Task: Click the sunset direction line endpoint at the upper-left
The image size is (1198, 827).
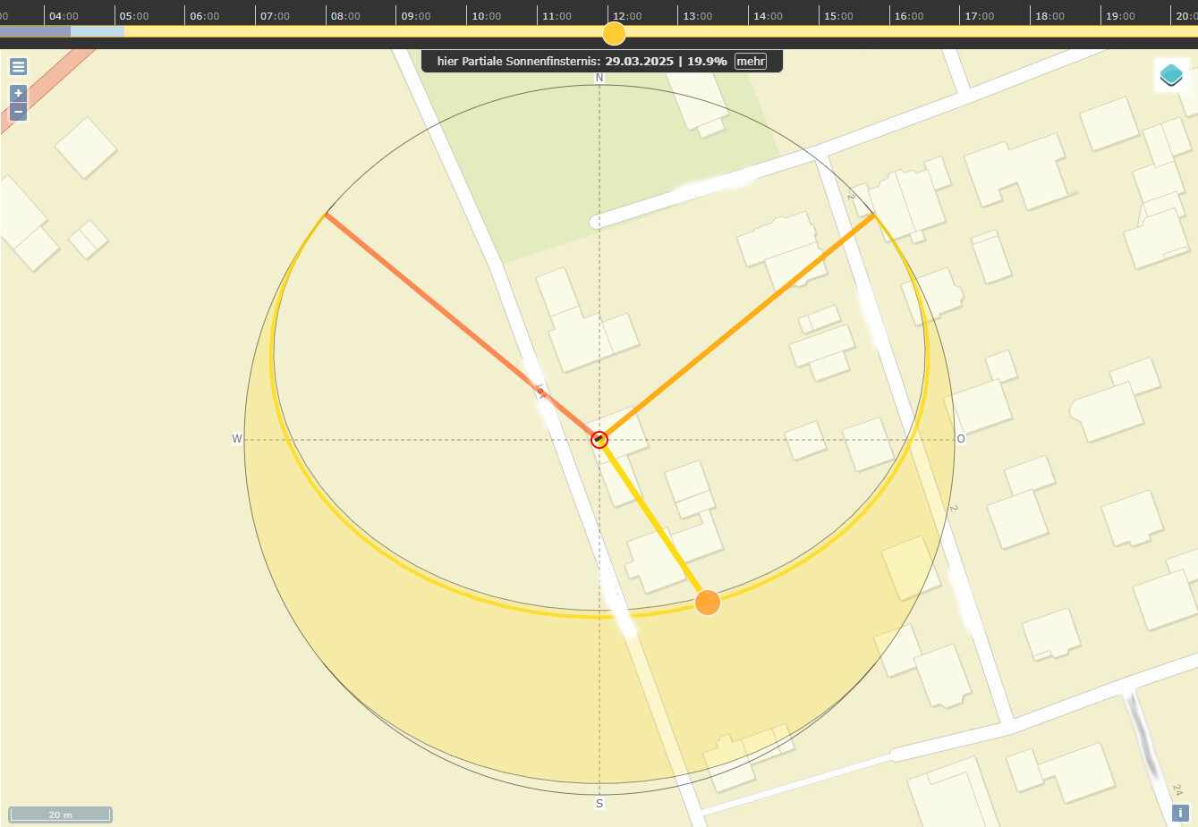Action: click(x=326, y=214)
